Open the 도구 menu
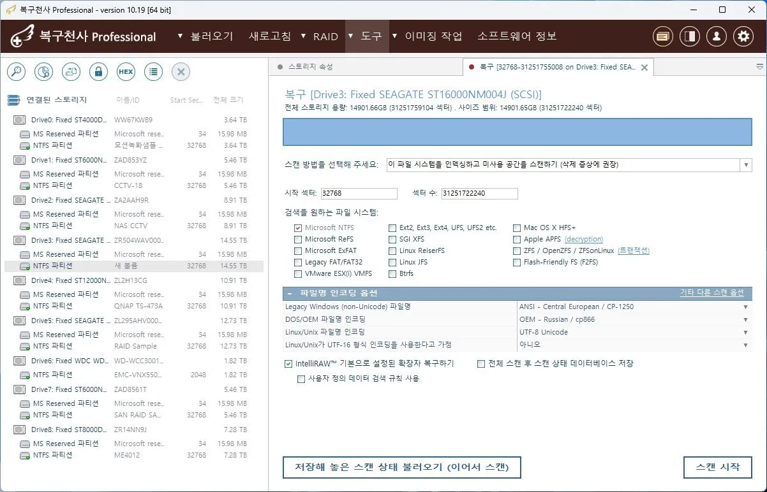The width and height of the screenshot is (767, 492). [371, 36]
